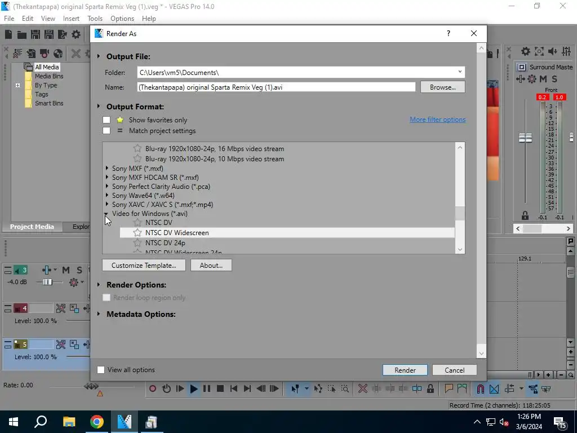The image size is (577, 433).
Task: Click the Stop button in transport bar
Action: coord(220,388)
